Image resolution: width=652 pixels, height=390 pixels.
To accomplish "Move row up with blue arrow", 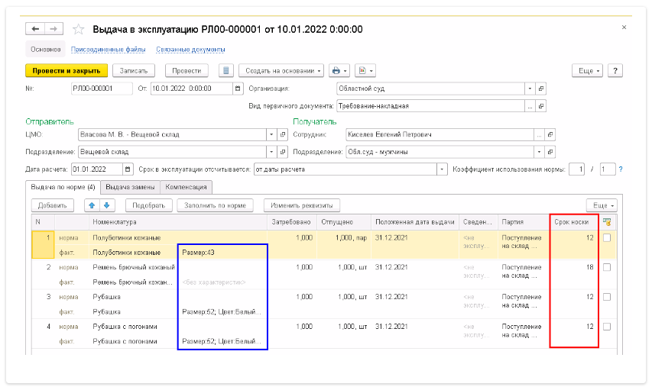I will coord(91,205).
